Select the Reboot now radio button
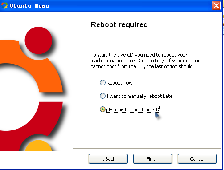Screen dimensions: 224x170 point(102,83)
